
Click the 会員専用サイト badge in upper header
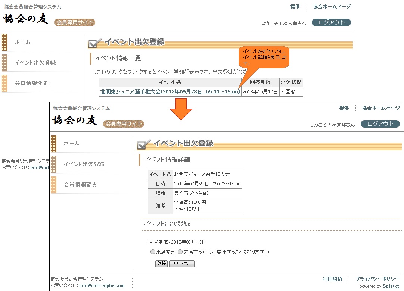(75, 22)
